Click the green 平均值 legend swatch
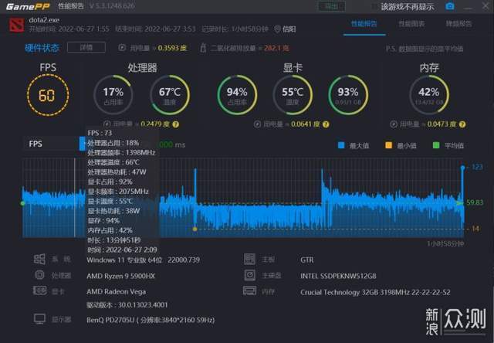Image resolution: width=494 pixels, height=343 pixels. click(436, 145)
